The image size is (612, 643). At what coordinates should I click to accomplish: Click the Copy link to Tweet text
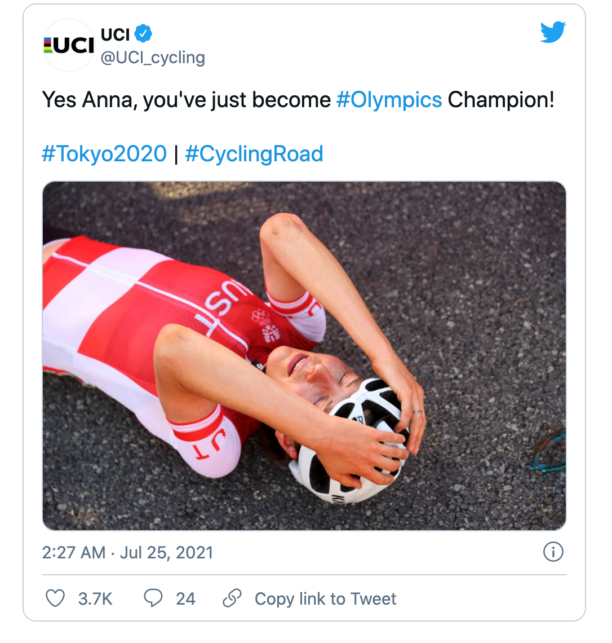[325, 598]
